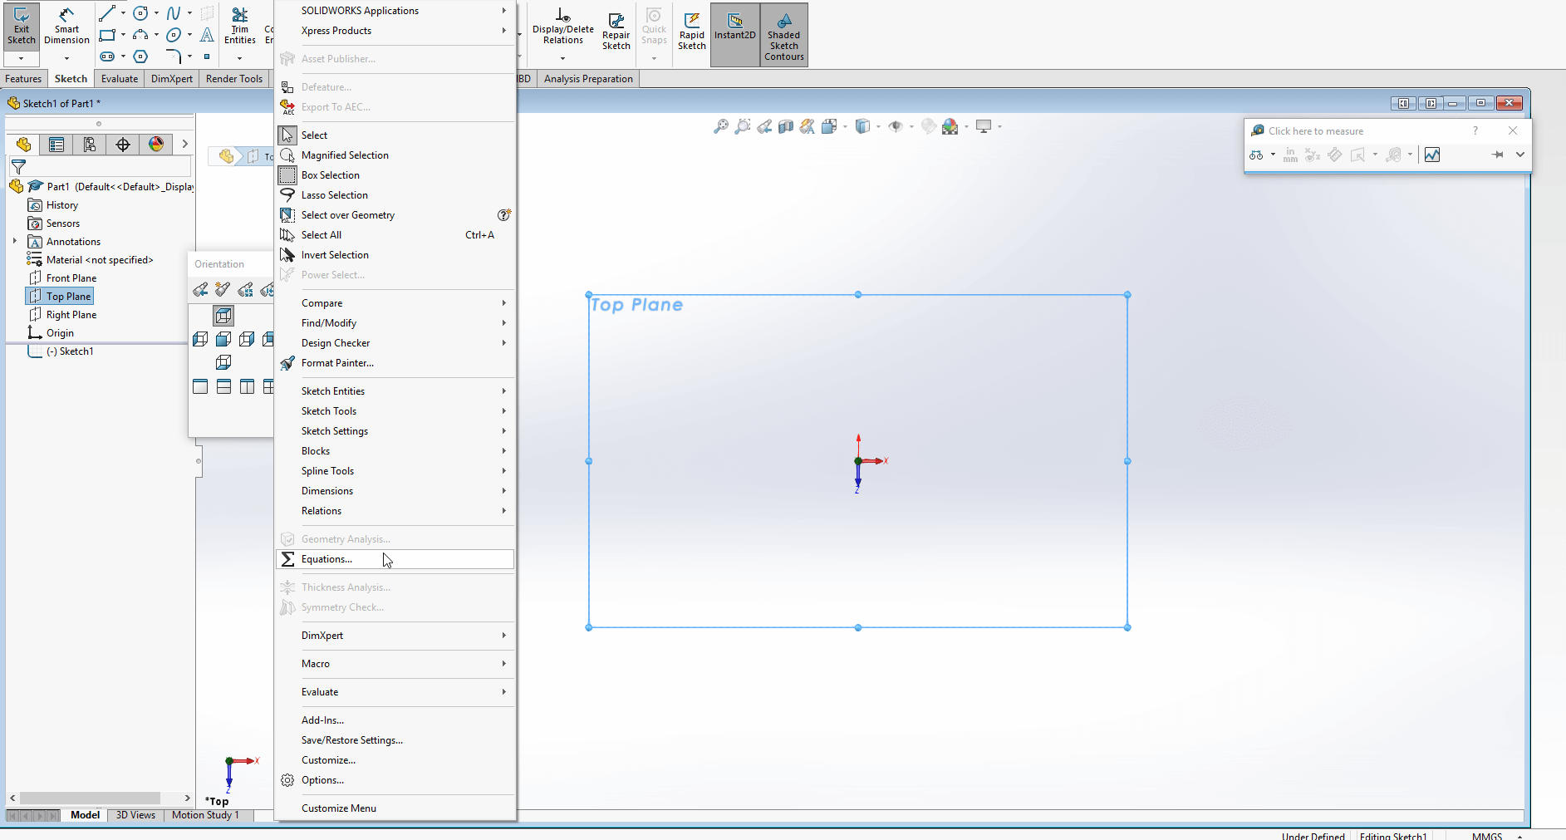Show more manager tabs arrow

[184, 145]
